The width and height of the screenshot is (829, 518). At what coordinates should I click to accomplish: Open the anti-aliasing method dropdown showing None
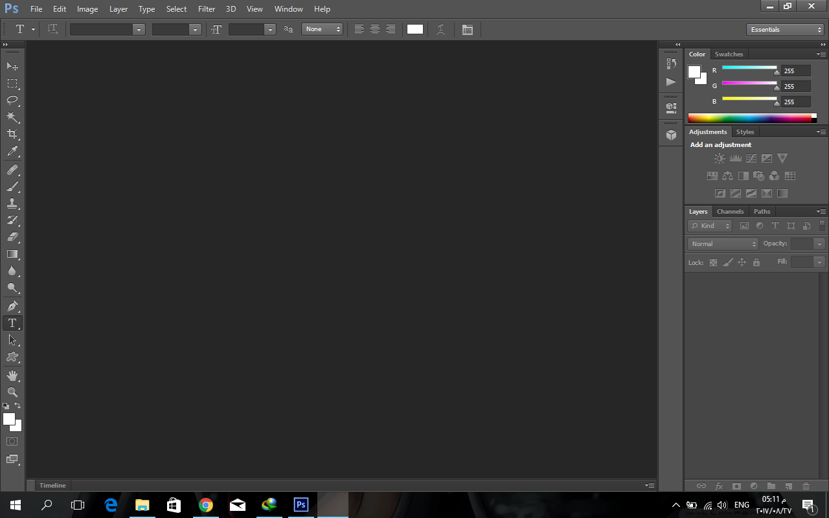click(x=323, y=29)
